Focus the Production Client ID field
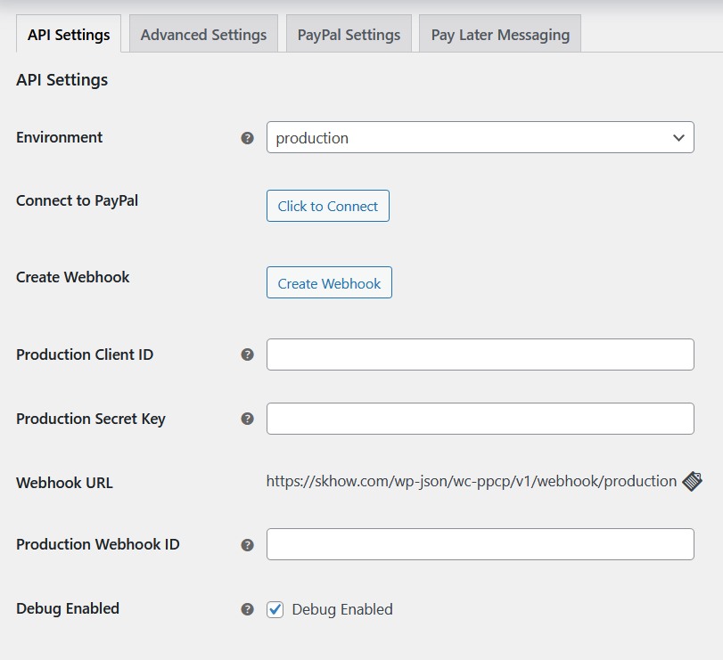 tap(480, 354)
